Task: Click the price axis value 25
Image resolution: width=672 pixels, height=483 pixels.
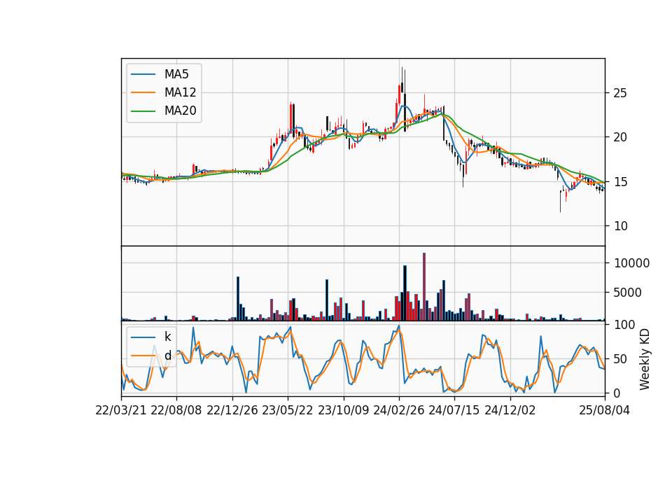Action: click(620, 93)
